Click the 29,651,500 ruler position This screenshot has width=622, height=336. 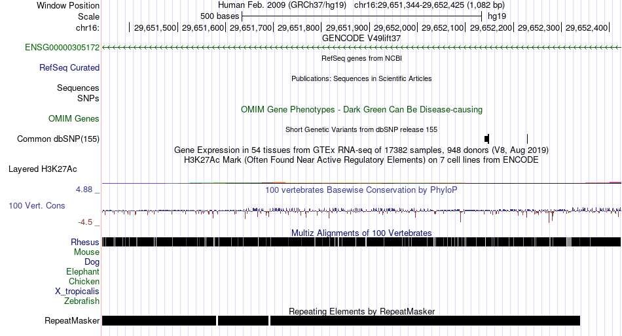(155, 27)
